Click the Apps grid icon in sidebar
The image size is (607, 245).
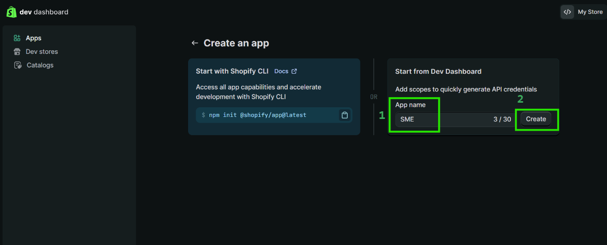pos(17,38)
